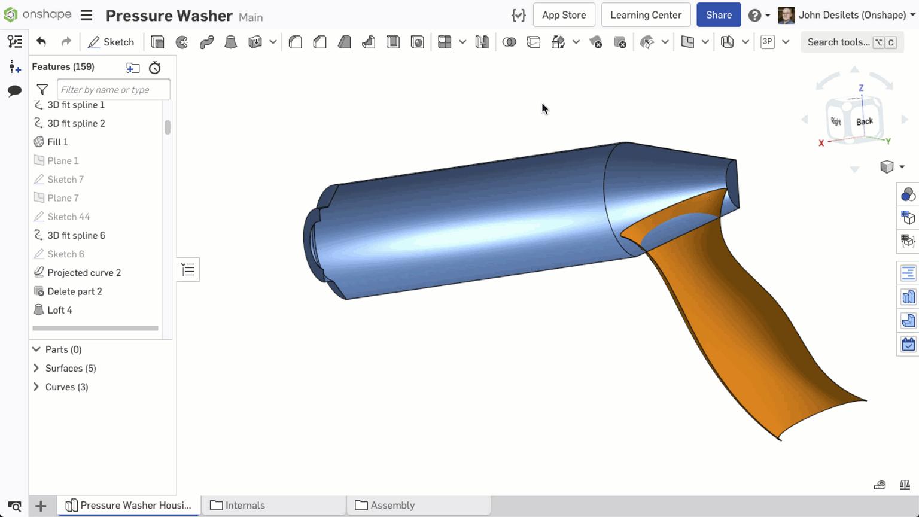This screenshot has width=919, height=517.
Task: Start a new Sketch
Action: click(x=111, y=42)
